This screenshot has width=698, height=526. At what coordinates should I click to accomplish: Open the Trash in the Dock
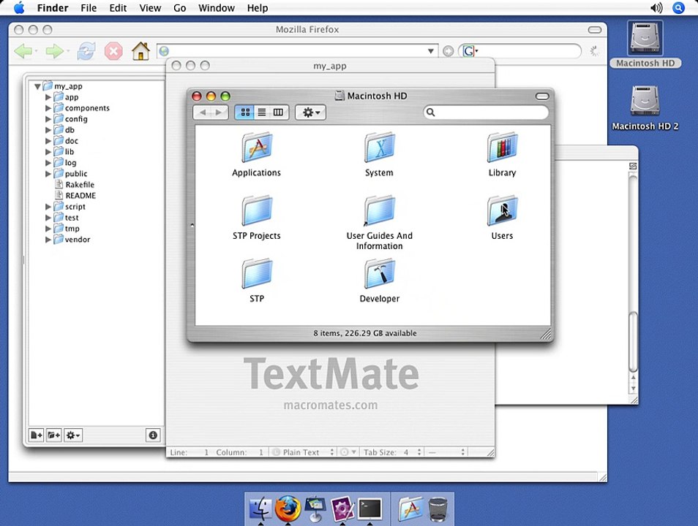point(438,509)
